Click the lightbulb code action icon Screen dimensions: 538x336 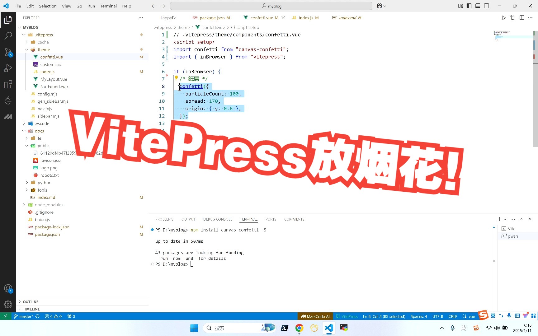(x=176, y=78)
